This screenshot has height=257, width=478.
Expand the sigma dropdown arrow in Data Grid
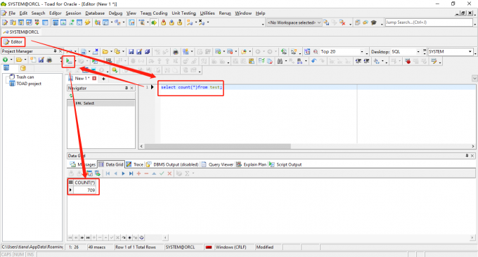coord(193,173)
